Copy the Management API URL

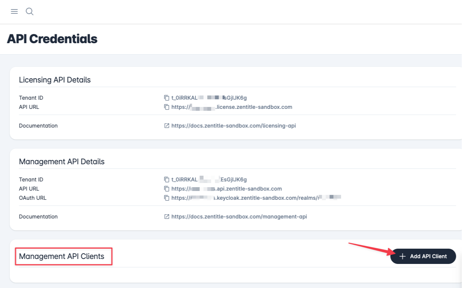167,189
